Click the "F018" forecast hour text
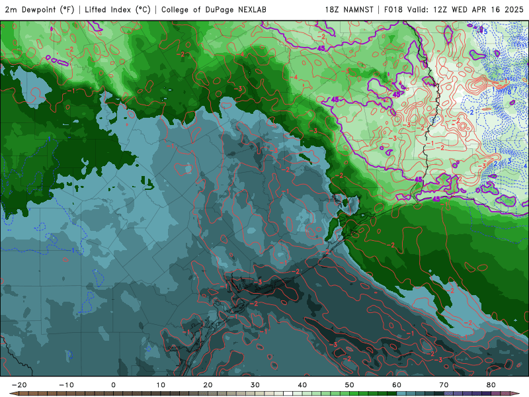Viewport: 529px width, 397px height. point(394,9)
